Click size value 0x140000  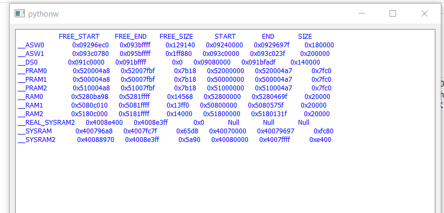pyautogui.click(x=305, y=62)
